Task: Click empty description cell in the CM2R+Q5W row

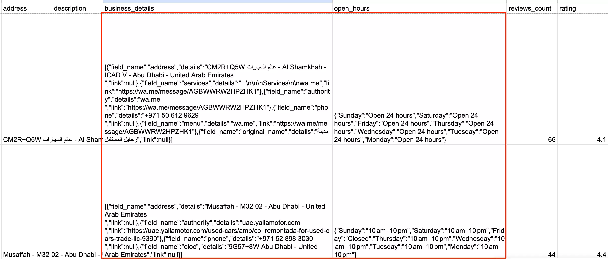Action: click(77, 79)
